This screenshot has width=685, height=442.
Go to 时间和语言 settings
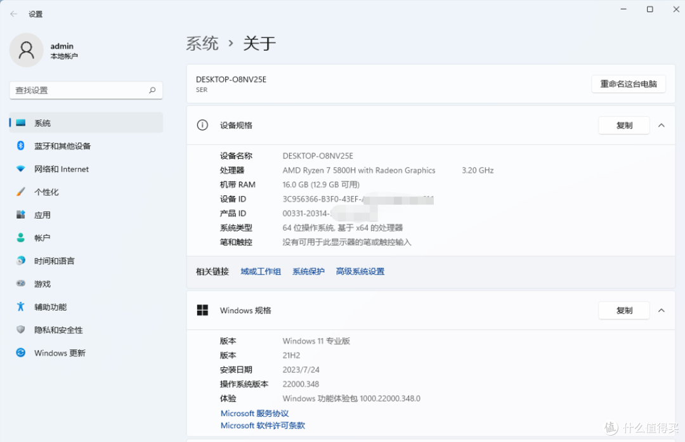pyautogui.click(x=86, y=261)
